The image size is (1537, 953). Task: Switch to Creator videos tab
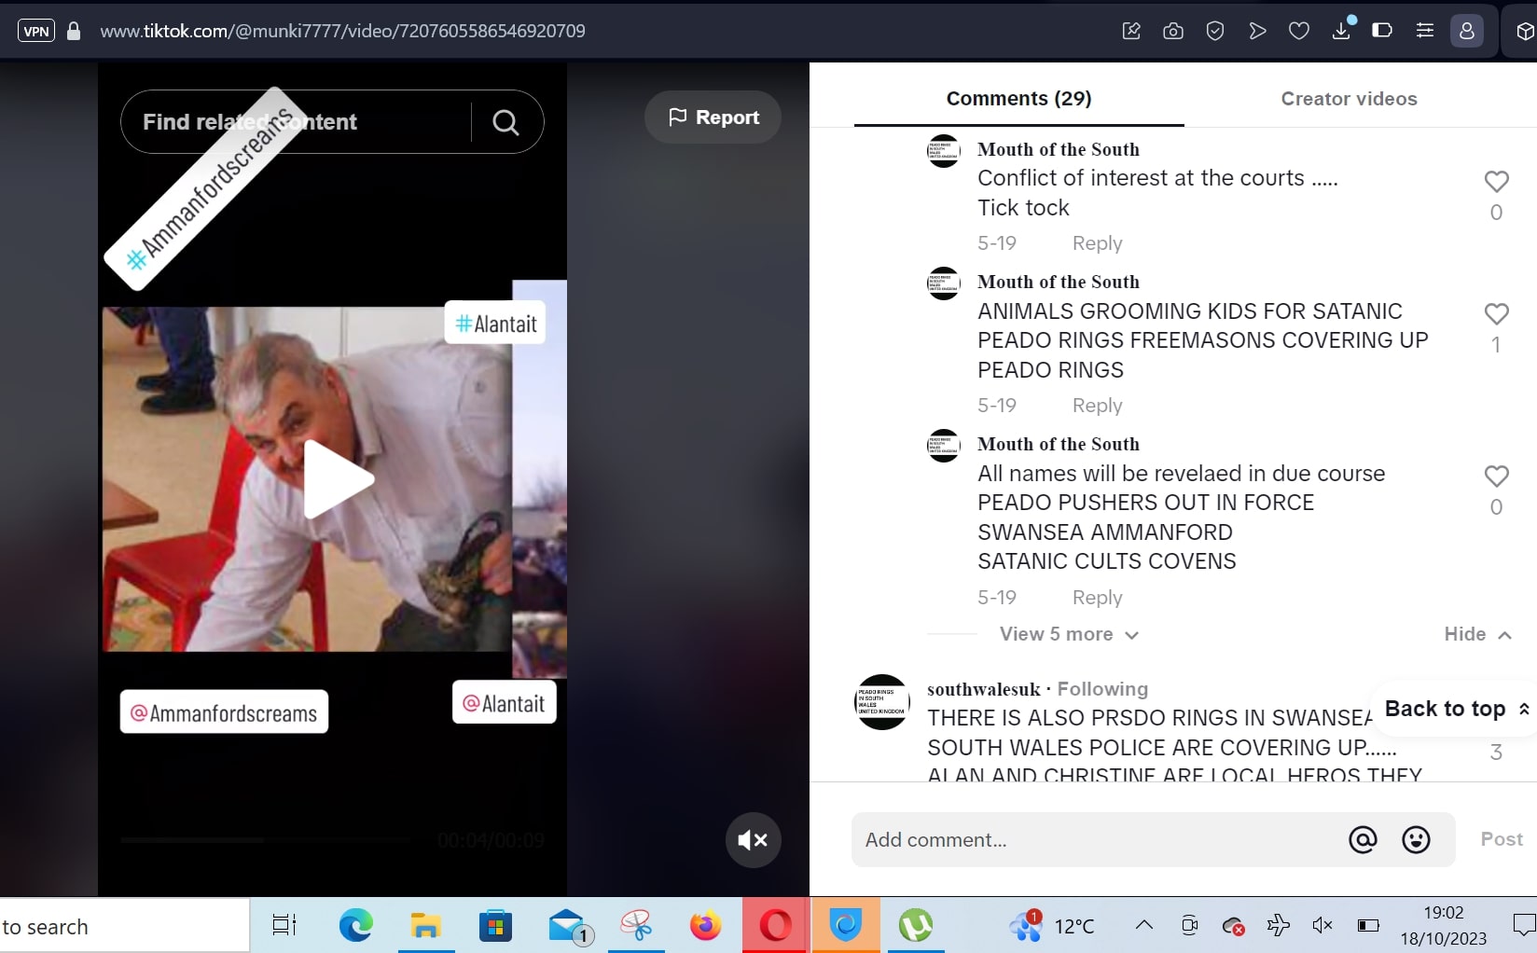click(x=1349, y=99)
